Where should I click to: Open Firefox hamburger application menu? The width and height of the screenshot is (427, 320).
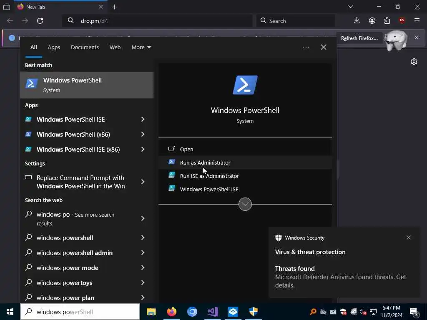[x=417, y=21]
